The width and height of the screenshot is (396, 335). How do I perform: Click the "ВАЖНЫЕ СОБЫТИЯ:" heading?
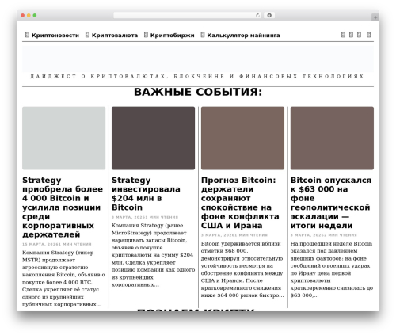pos(198,92)
